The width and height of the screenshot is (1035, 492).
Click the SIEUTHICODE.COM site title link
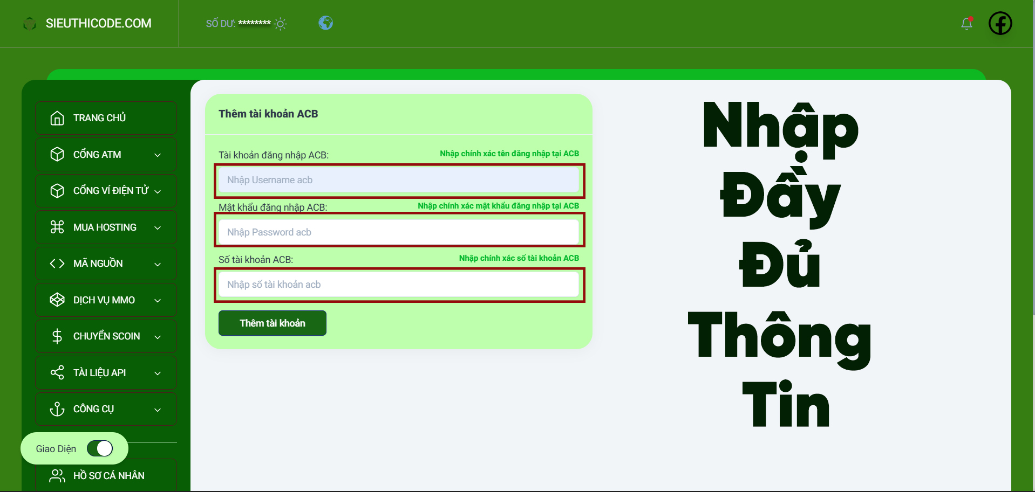pyautogui.click(x=98, y=23)
